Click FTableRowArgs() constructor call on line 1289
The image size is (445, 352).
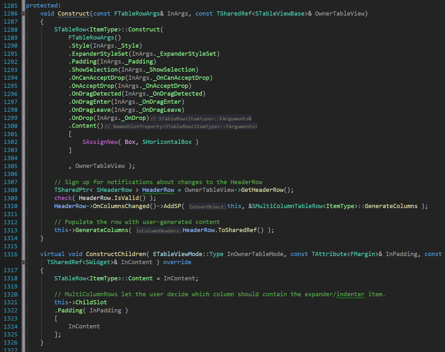[95, 38]
